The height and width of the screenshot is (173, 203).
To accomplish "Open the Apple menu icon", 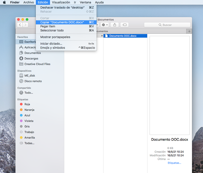I will coord(4,2).
